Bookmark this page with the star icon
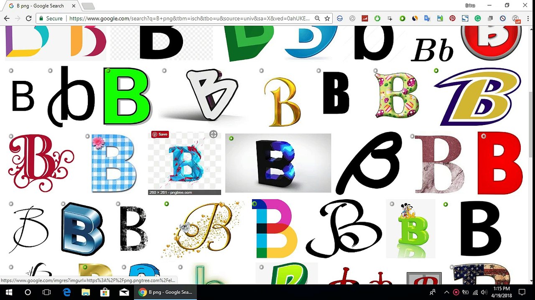The height and width of the screenshot is (300, 535). click(x=327, y=18)
